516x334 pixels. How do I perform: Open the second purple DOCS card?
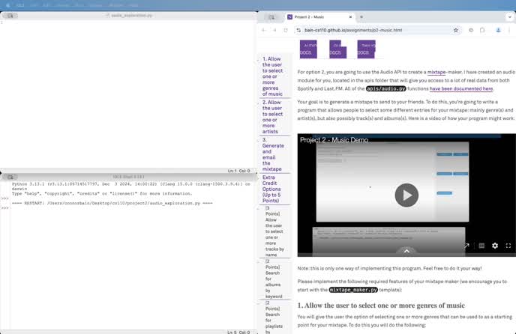[x=338, y=49]
